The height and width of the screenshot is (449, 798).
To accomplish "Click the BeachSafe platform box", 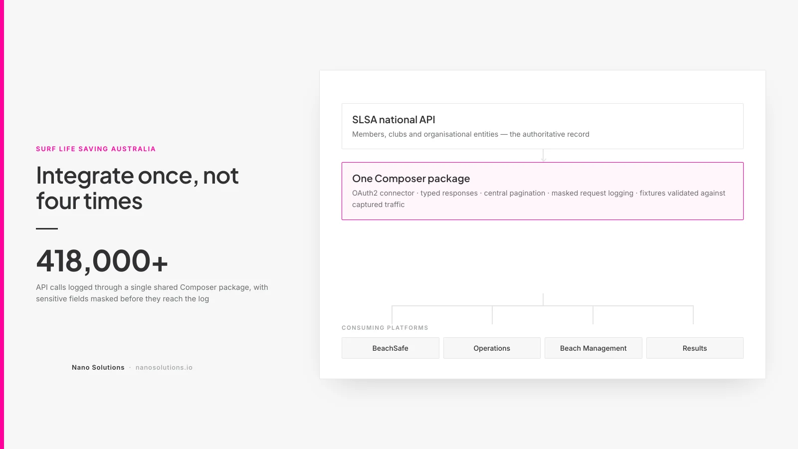I will click(x=390, y=348).
